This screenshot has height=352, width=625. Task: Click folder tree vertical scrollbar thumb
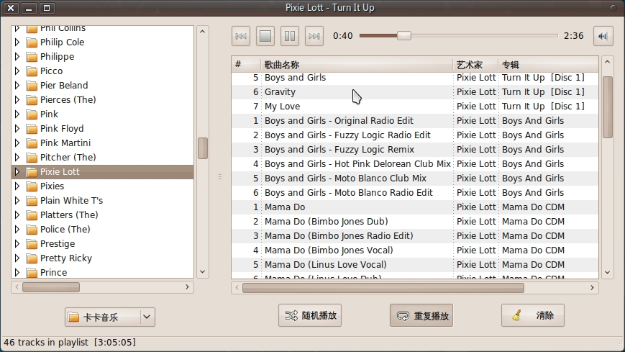(x=203, y=148)
